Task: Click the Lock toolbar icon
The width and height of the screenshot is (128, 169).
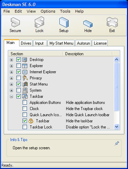Action: 39,22
